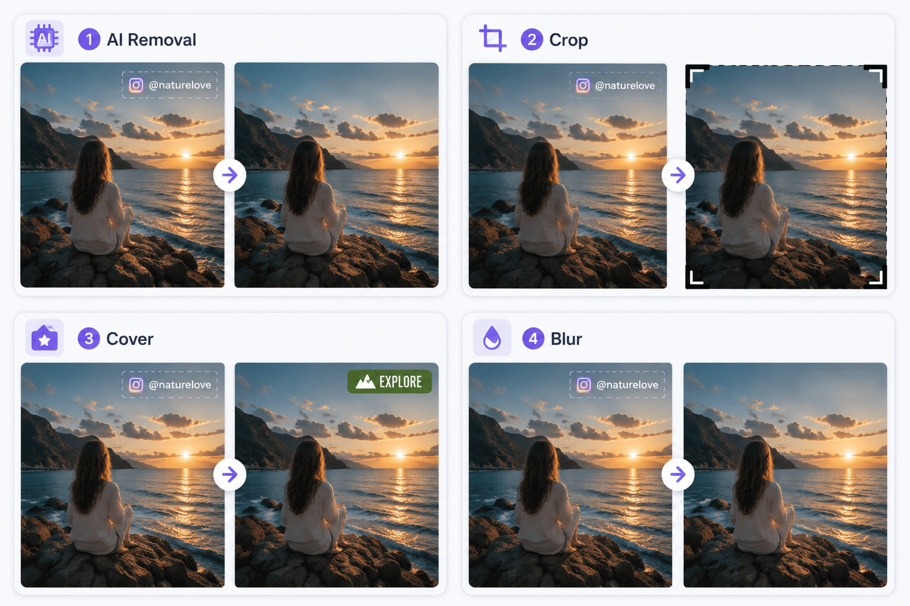910x606 pixels.
Task: Click the @naturelove text in Crop panel
Action: tap(625, 86)
